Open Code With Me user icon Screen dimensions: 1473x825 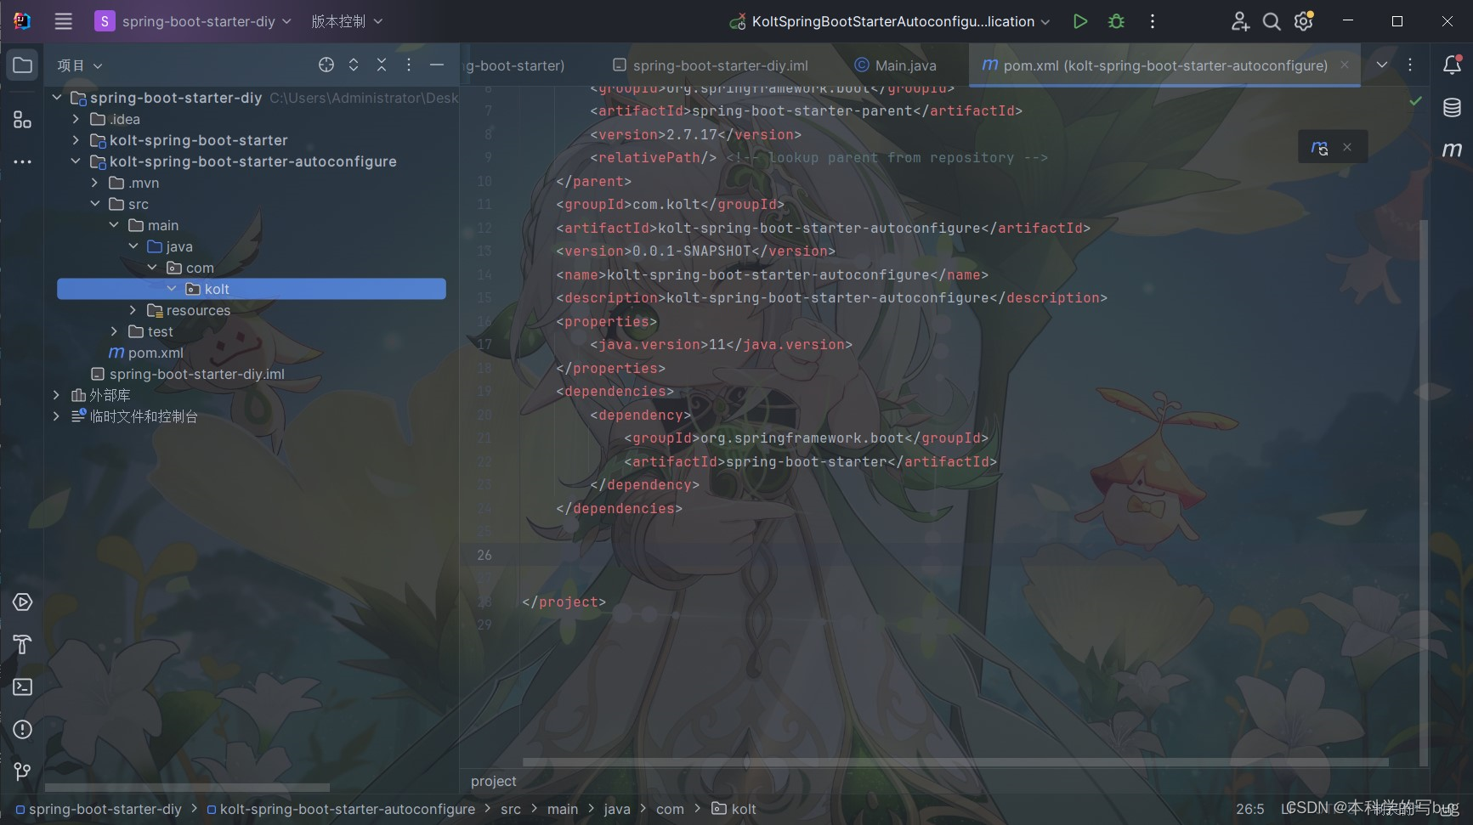click(x=1240, y=21)
